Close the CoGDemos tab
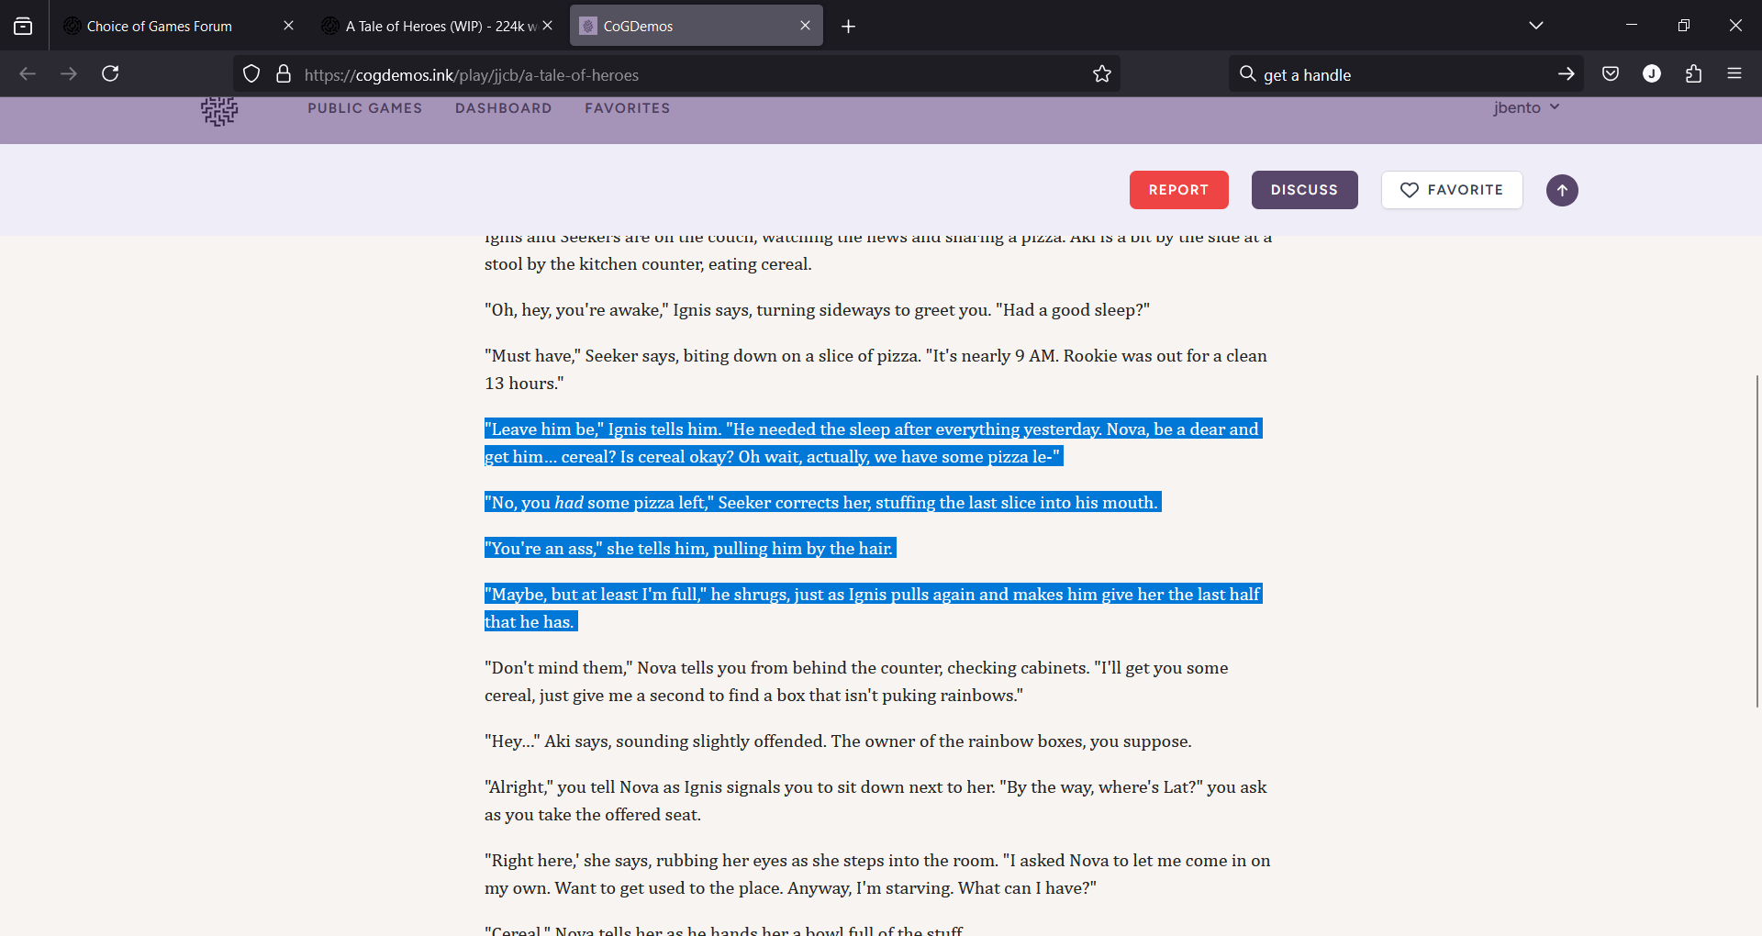The width and height of the screenshot is (1762, 936). (x=805, y=26)
